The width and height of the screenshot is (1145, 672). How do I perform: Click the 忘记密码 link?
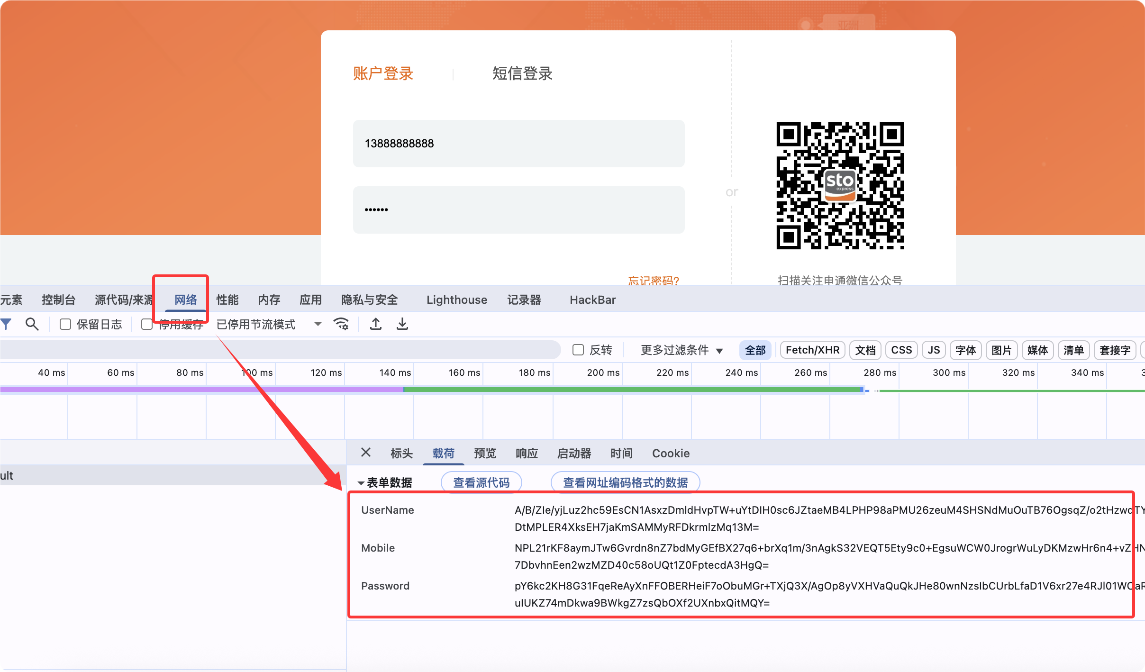[x=653, y=281]
